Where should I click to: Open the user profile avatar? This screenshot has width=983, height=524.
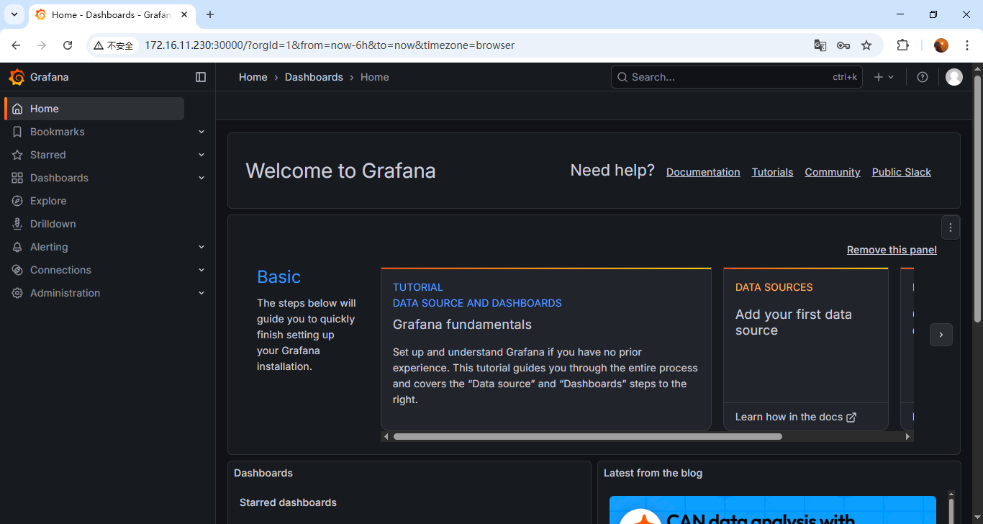point(953,77)
